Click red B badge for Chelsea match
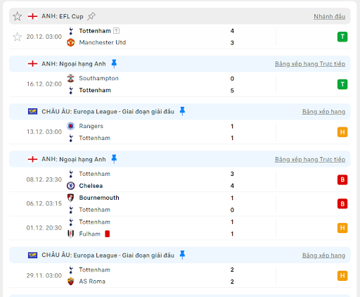Viewport: 360px width, 297px height. pyautogui.click(x=342, y=179)
